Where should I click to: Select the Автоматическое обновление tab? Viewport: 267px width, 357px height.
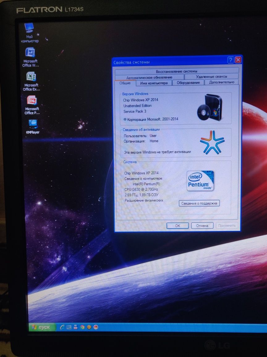click(x=149, y=77)
